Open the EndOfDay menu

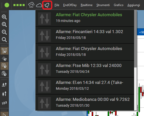(x=70, y=5)
